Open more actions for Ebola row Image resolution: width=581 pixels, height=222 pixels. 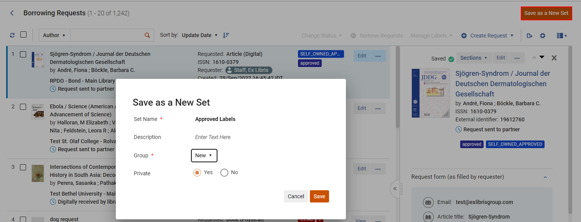coord(378,108)
